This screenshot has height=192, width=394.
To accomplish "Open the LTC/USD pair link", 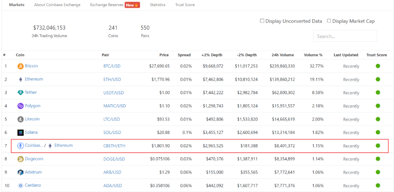I will (x=112, y=119).
